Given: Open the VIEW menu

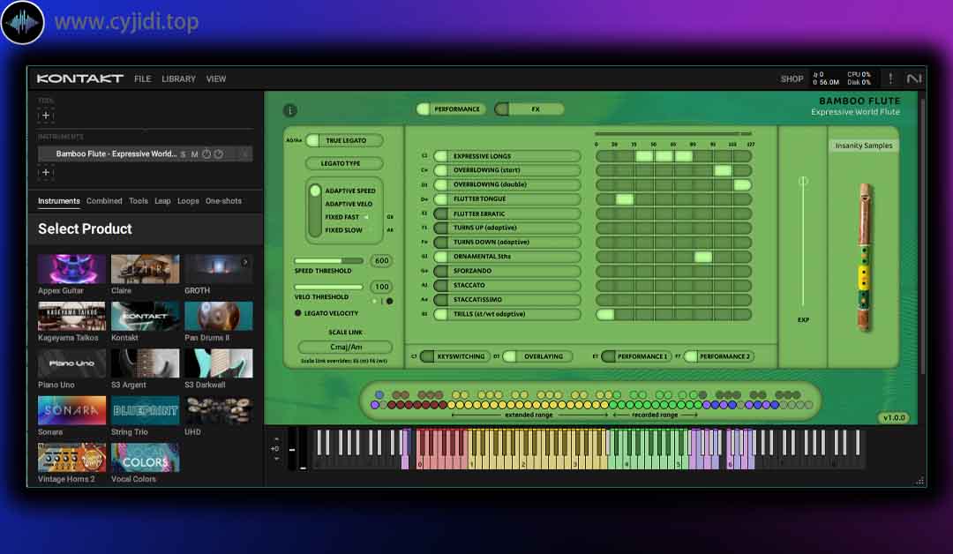Looking at the screenshot, I should [216, 79].
